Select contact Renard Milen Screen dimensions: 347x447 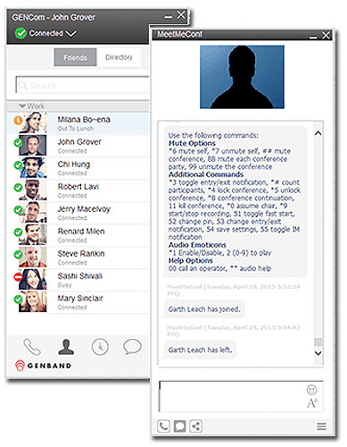(x=78, y=235)
